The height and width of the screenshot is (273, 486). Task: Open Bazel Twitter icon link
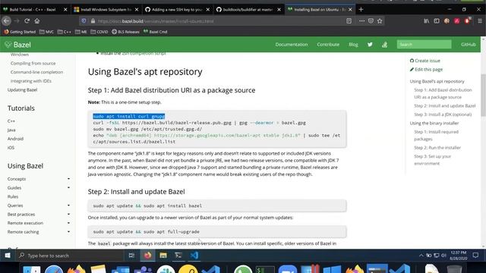click(370, 45)
